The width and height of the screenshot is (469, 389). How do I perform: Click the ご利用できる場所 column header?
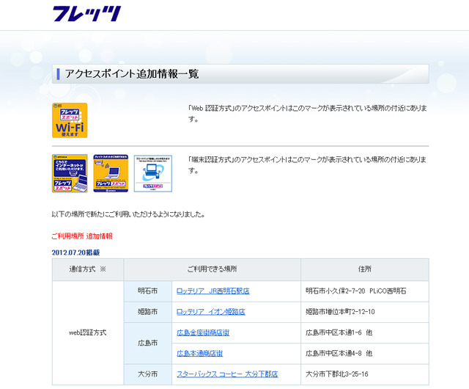click(213, 269)
